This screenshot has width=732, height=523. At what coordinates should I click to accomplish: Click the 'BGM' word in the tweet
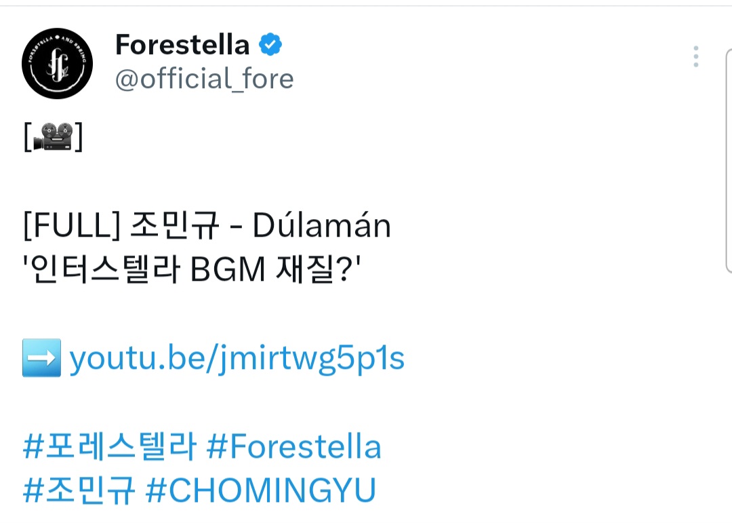pyautogui.click(x=228, y=270)
